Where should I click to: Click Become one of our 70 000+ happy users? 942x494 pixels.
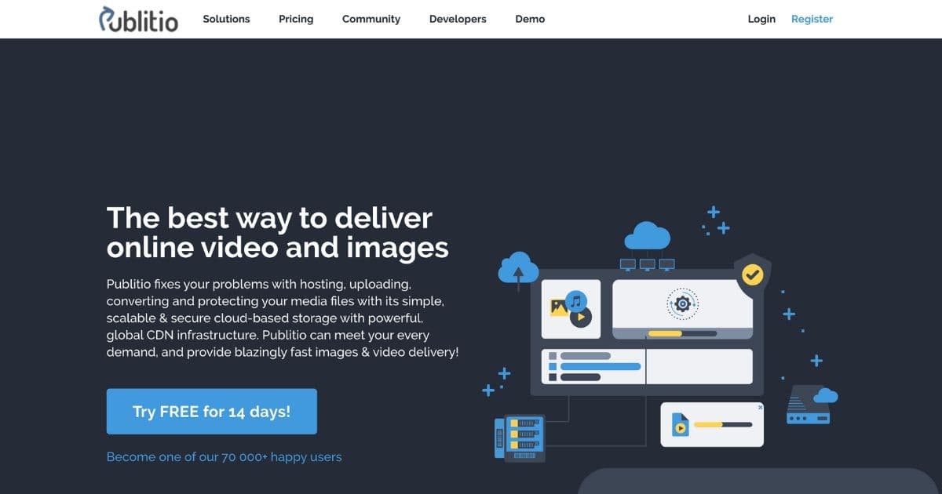click(x=224, y=456)
